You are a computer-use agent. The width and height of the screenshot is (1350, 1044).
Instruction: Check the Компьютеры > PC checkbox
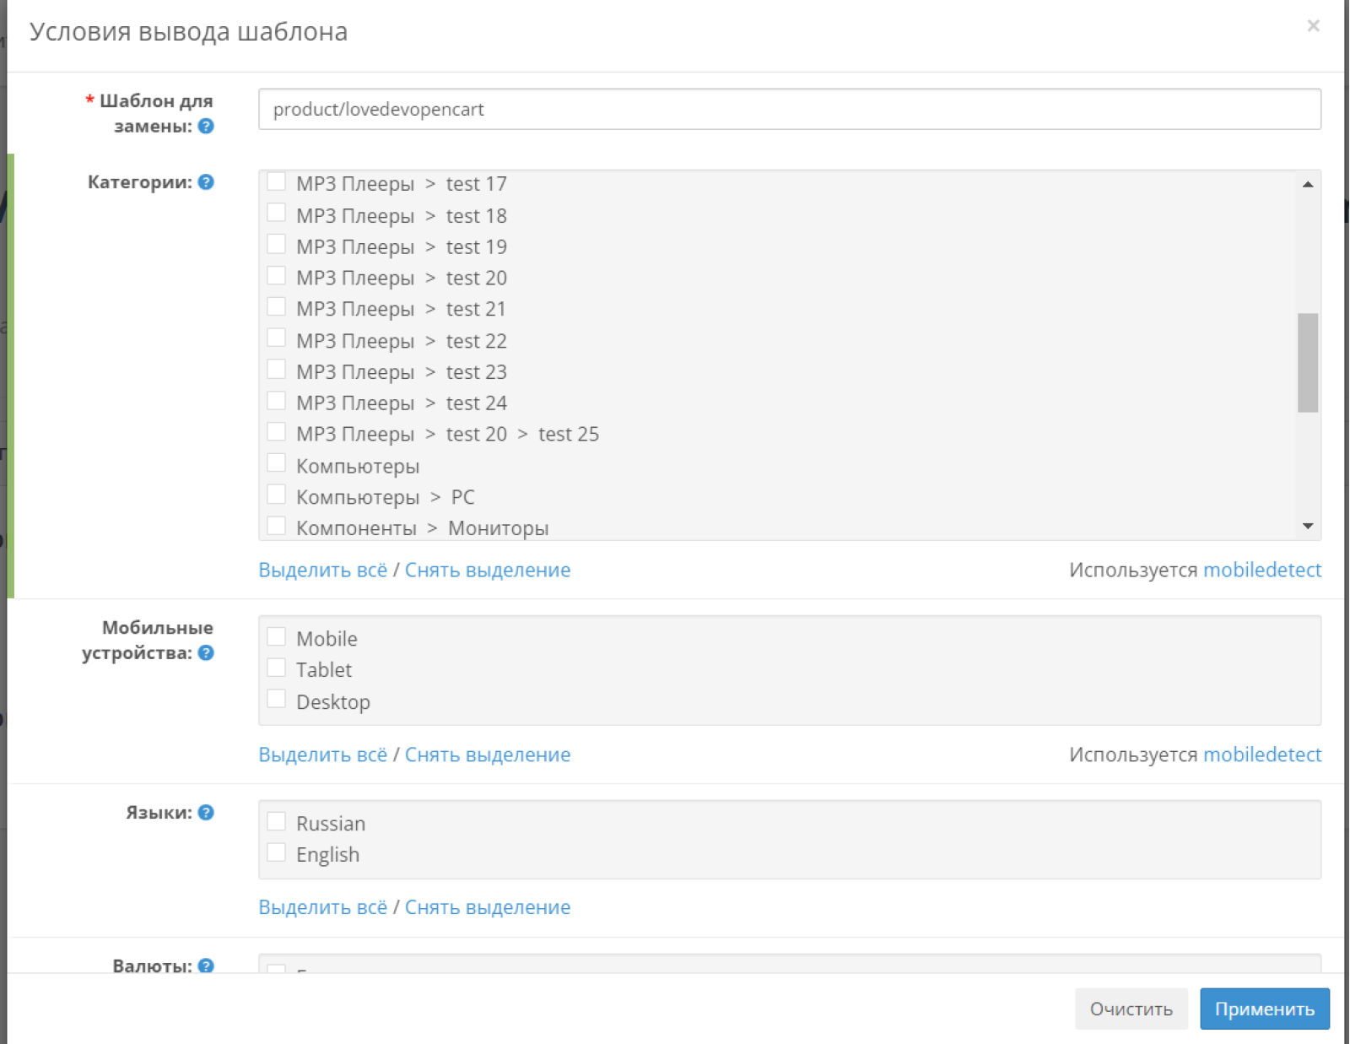[x=276, y=494]
